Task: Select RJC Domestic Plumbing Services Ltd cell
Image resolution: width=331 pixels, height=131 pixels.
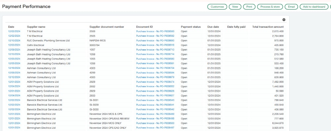Action: click(x=48, y=40)
